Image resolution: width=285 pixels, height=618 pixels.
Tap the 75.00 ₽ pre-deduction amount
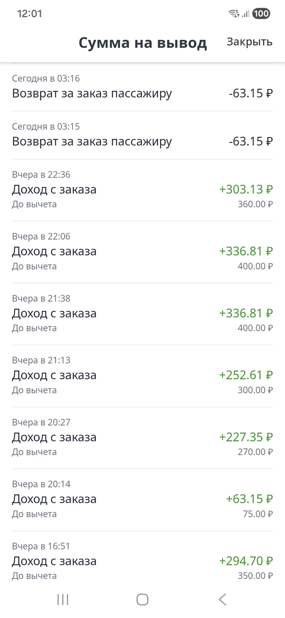(258, 514)
